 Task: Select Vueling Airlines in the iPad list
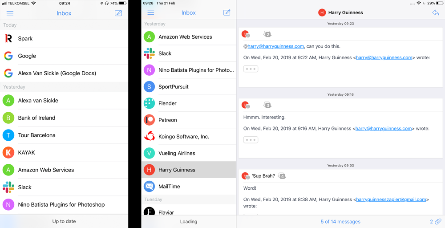pyautogui.click(x=189, y=153)
